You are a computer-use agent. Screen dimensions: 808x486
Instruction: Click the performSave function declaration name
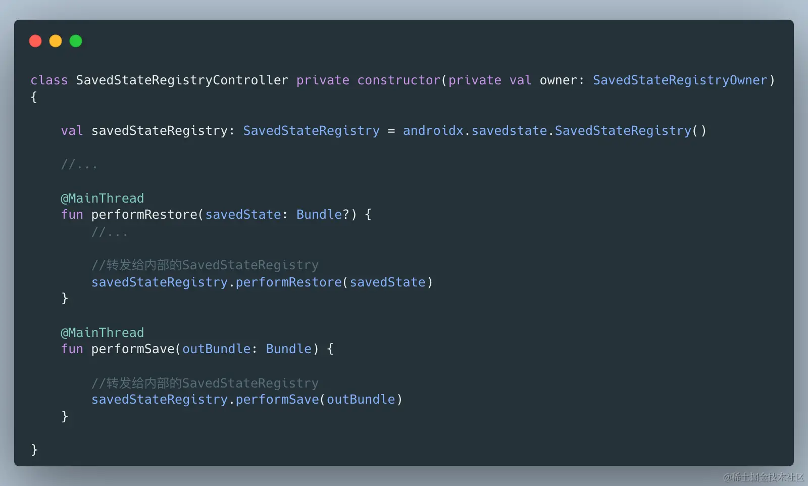click(133, 349)
